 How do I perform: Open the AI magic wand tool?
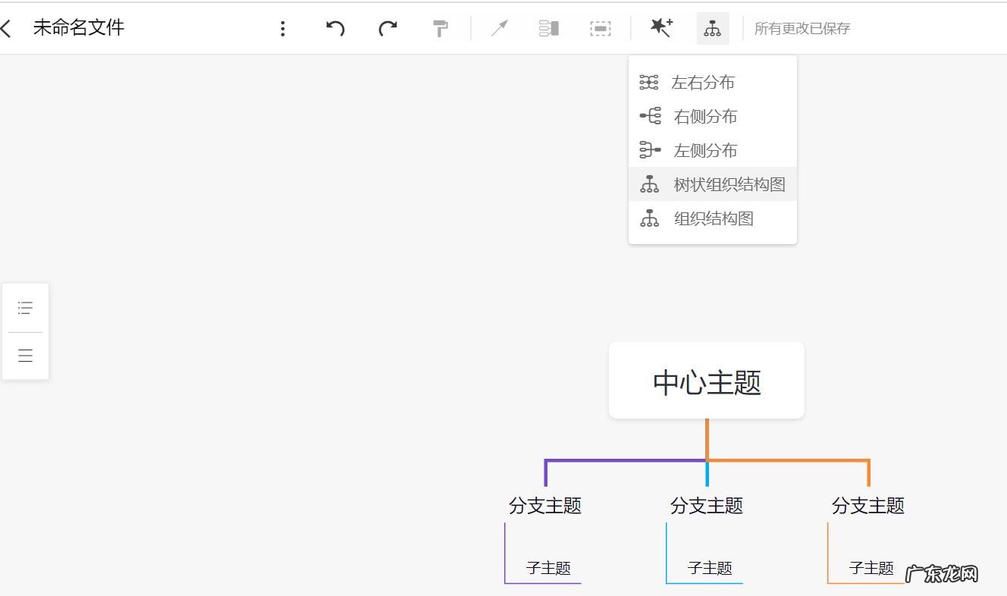coord(660,27)
